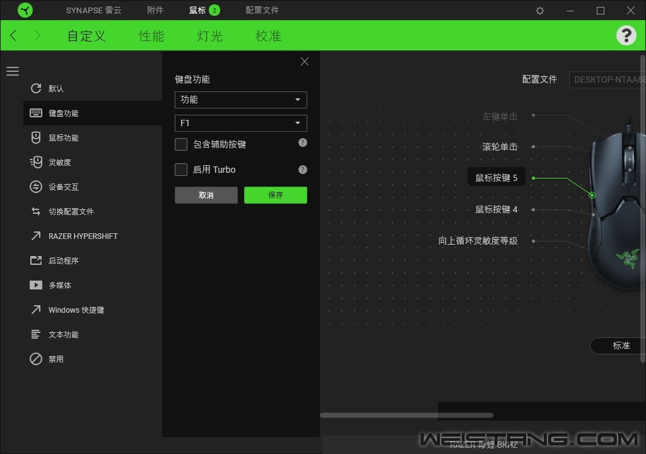The image size is (646, 454).
Task: Go back with the left arrow
Action: 13,35
